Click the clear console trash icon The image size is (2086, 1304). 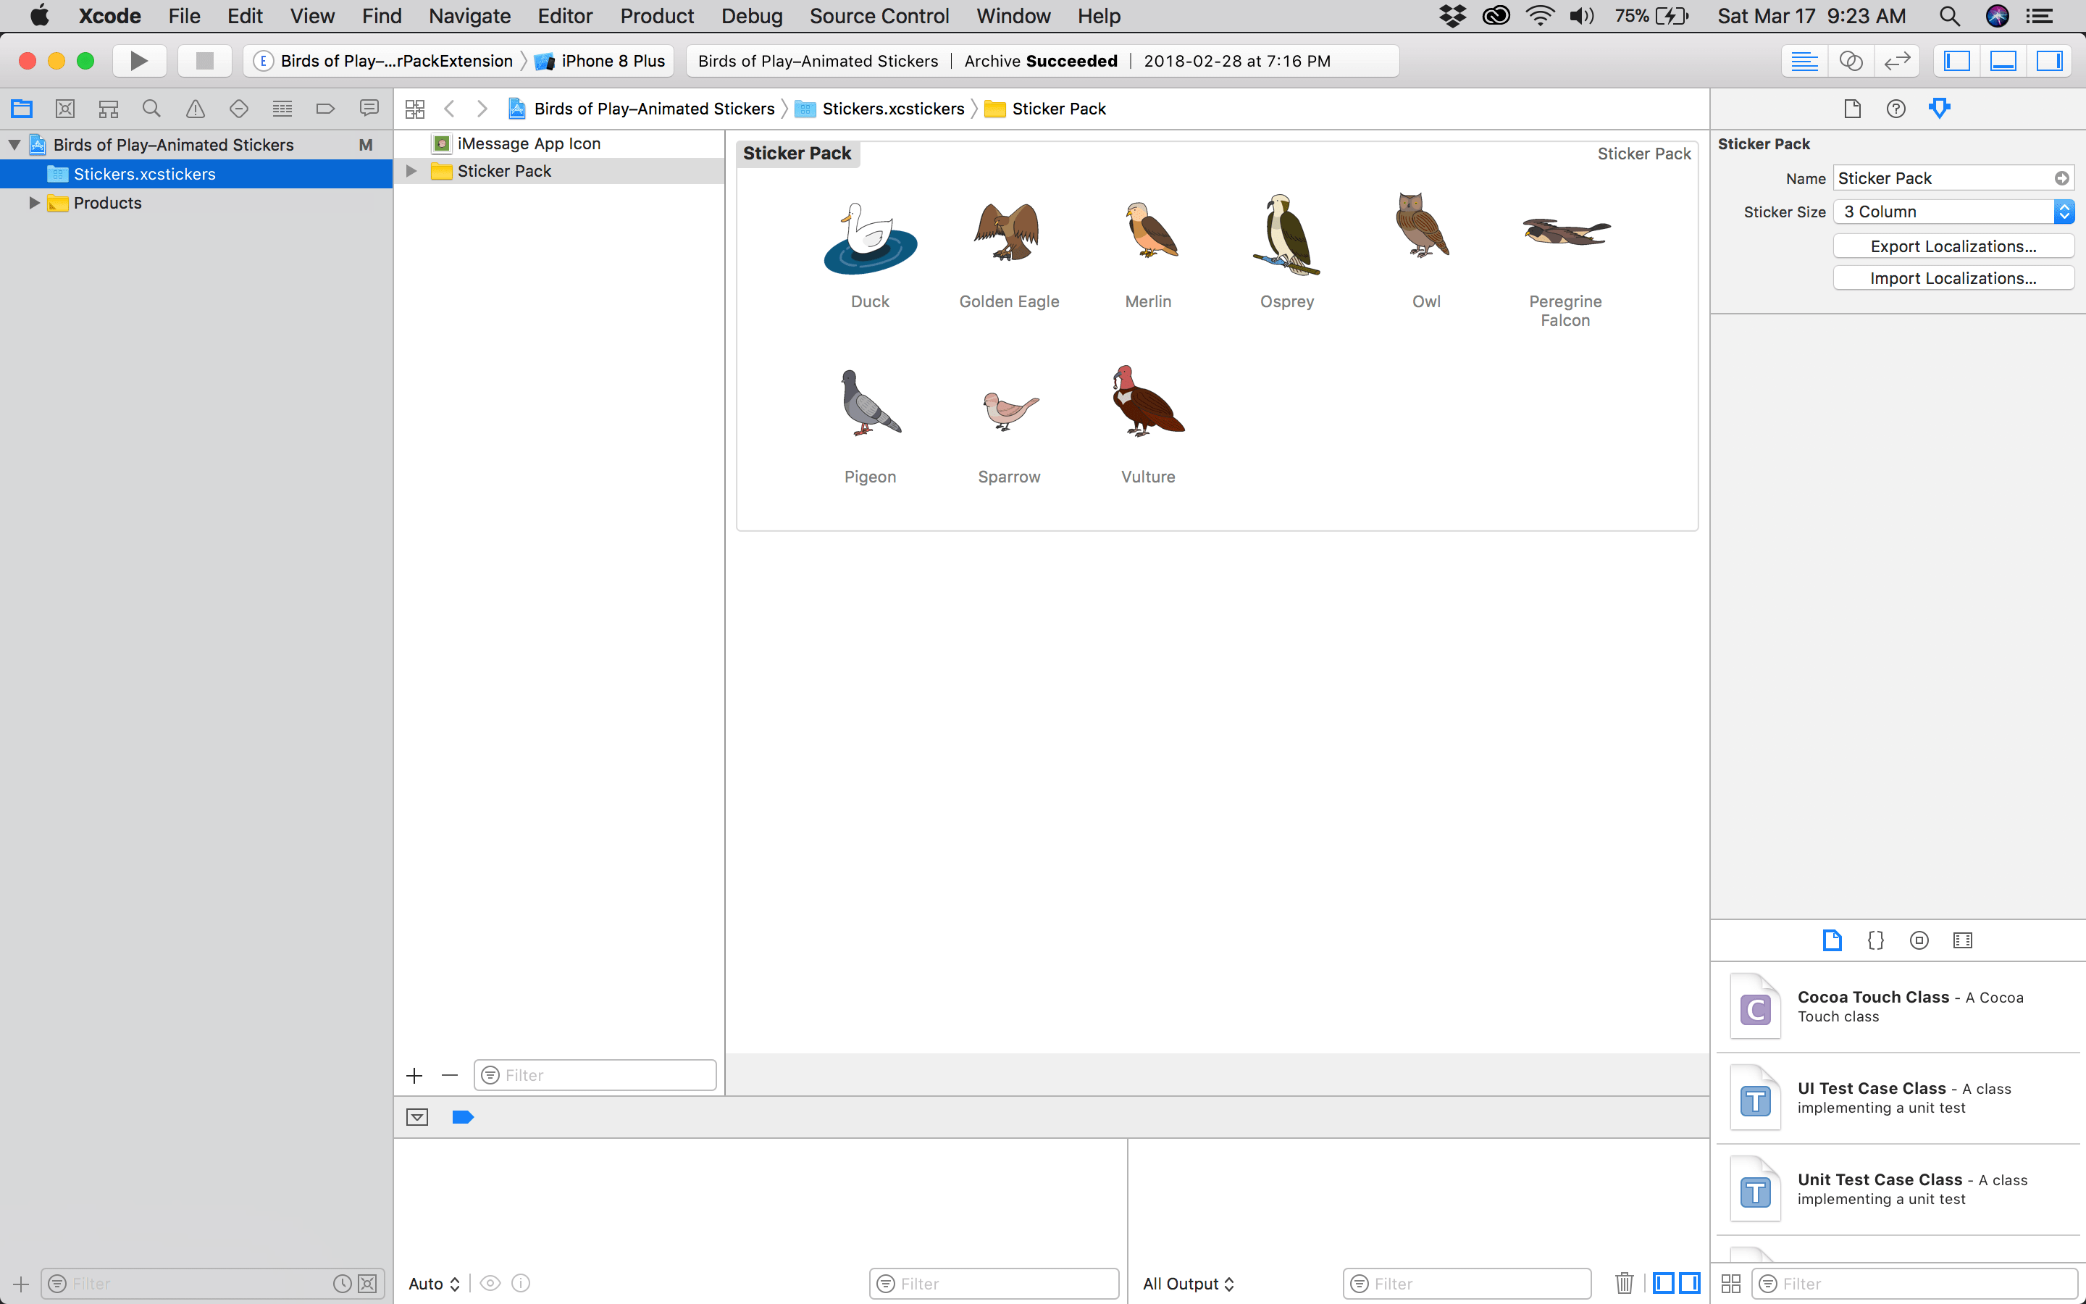(1624, 1282)
